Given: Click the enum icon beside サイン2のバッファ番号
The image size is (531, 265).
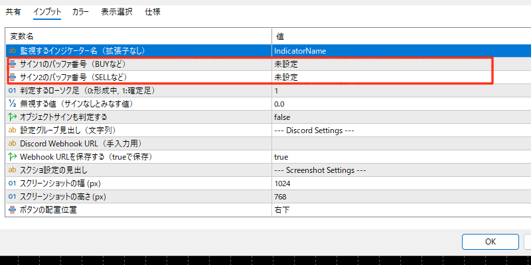Looking at the screenshot, I should click(12, 78).
